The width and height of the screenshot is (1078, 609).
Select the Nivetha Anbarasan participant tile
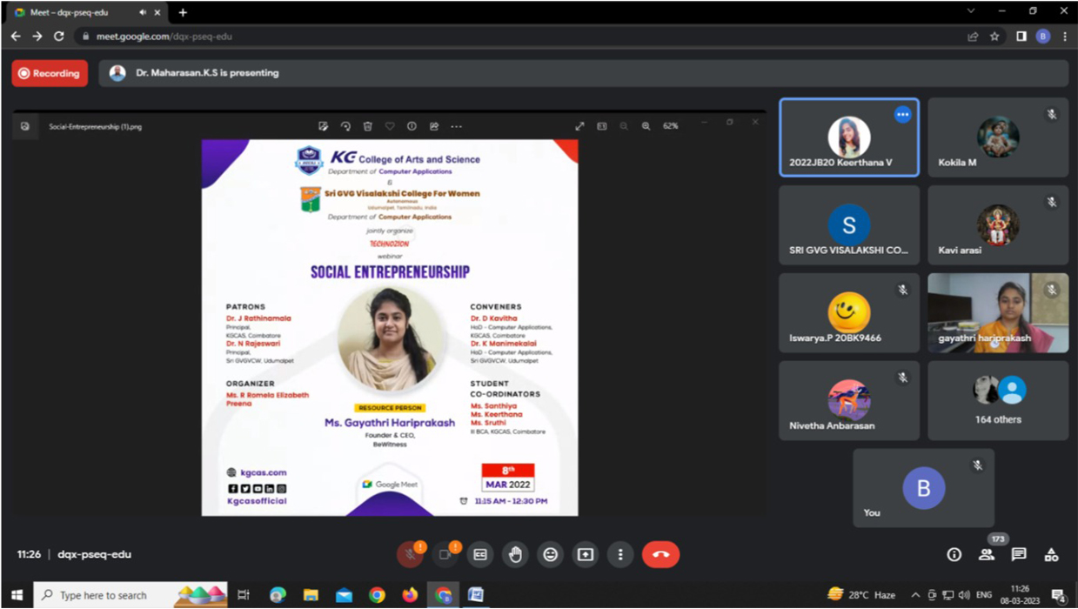pos(849,401)
